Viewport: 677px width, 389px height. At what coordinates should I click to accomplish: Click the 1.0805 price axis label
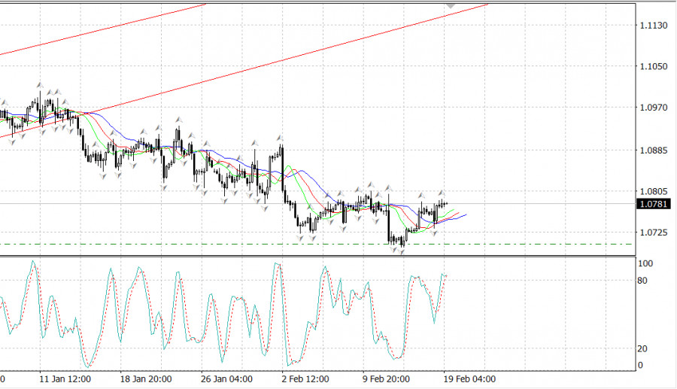click(x=653, y=191)
